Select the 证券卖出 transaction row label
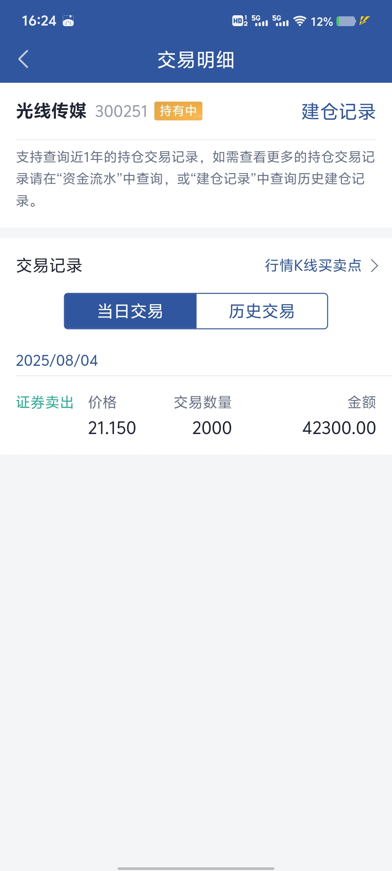 coord(45,402)
